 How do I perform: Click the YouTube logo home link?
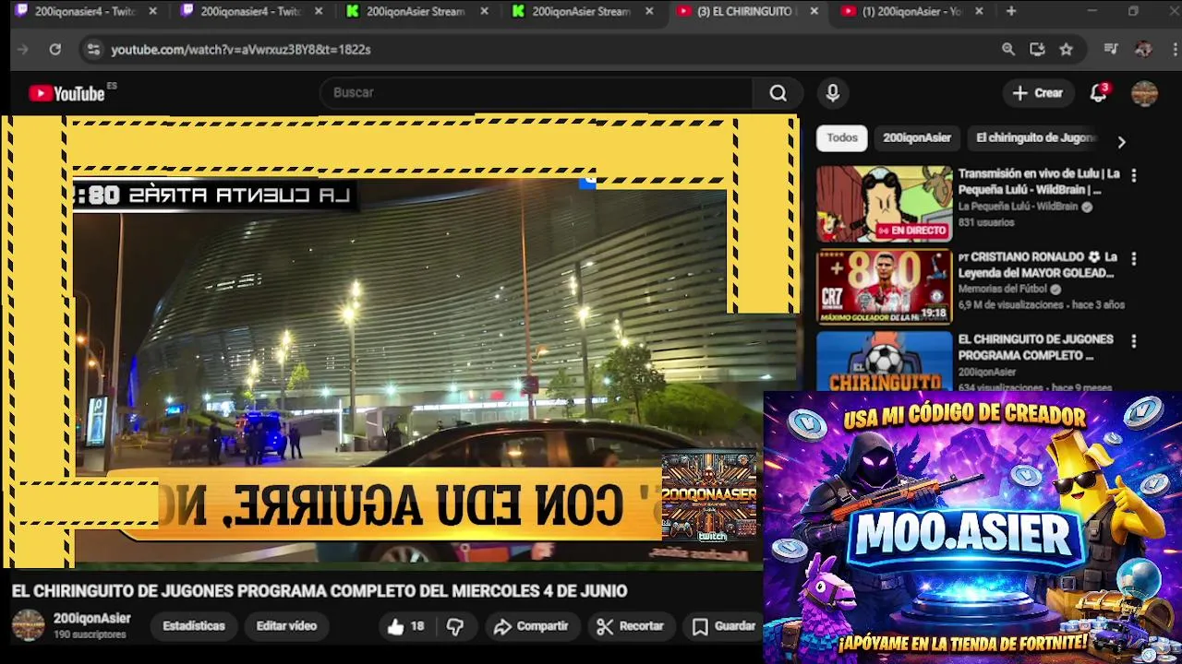(x=66, y=93)
